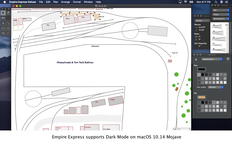Select the straight line tool
232x145 pixels.
pyautogui.click(x=8, y=23)
